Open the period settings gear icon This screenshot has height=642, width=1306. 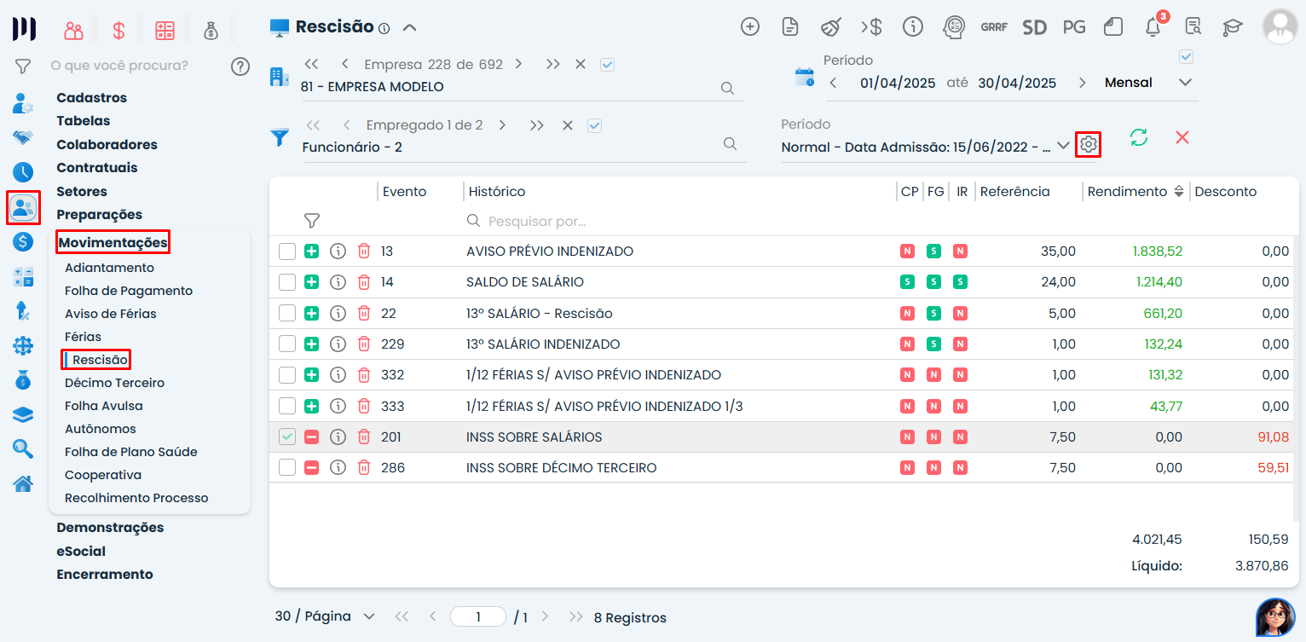(x=1088, y=145)
